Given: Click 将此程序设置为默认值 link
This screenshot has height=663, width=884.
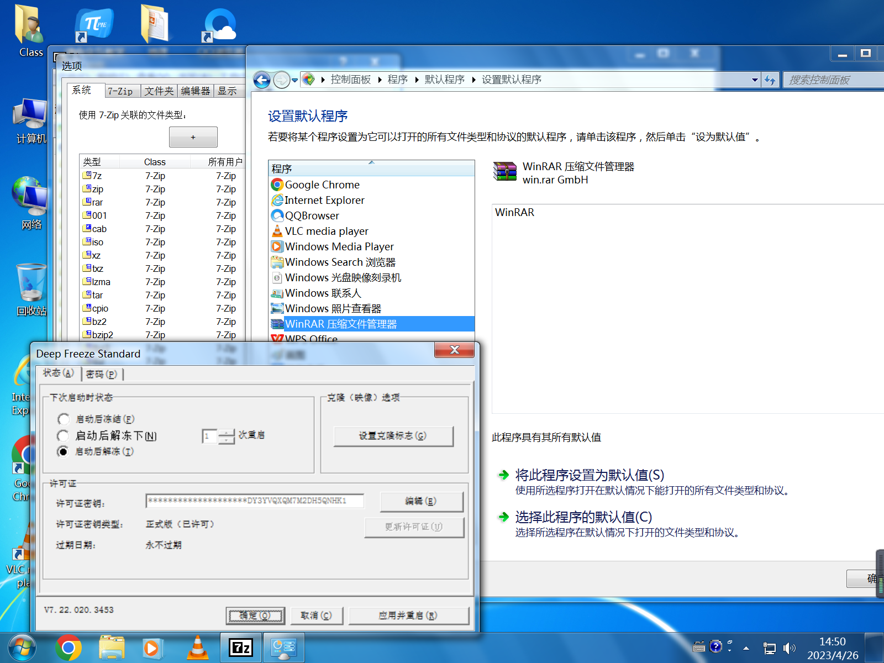Looking at the screenshot, I should [590, 475].
